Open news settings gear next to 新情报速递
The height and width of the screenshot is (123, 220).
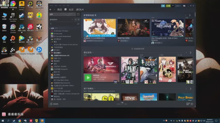coord(95,15)
